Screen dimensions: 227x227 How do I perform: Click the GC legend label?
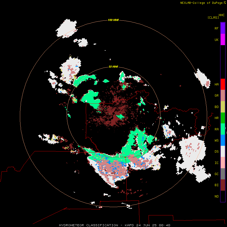click(216, 174)
